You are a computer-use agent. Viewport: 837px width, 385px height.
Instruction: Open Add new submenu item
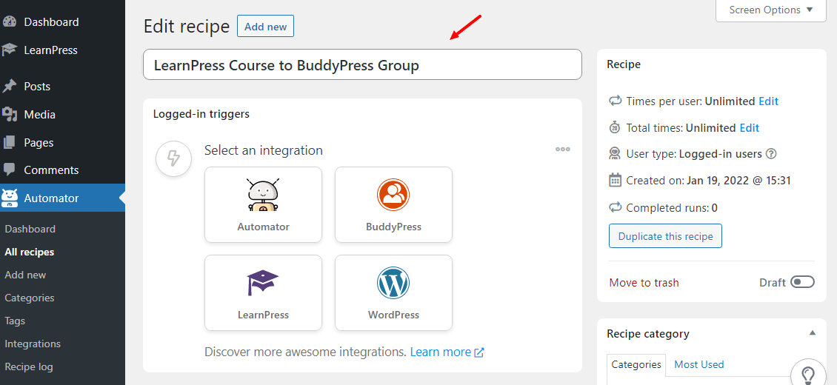pyautogui.click(x=26, y=275)
